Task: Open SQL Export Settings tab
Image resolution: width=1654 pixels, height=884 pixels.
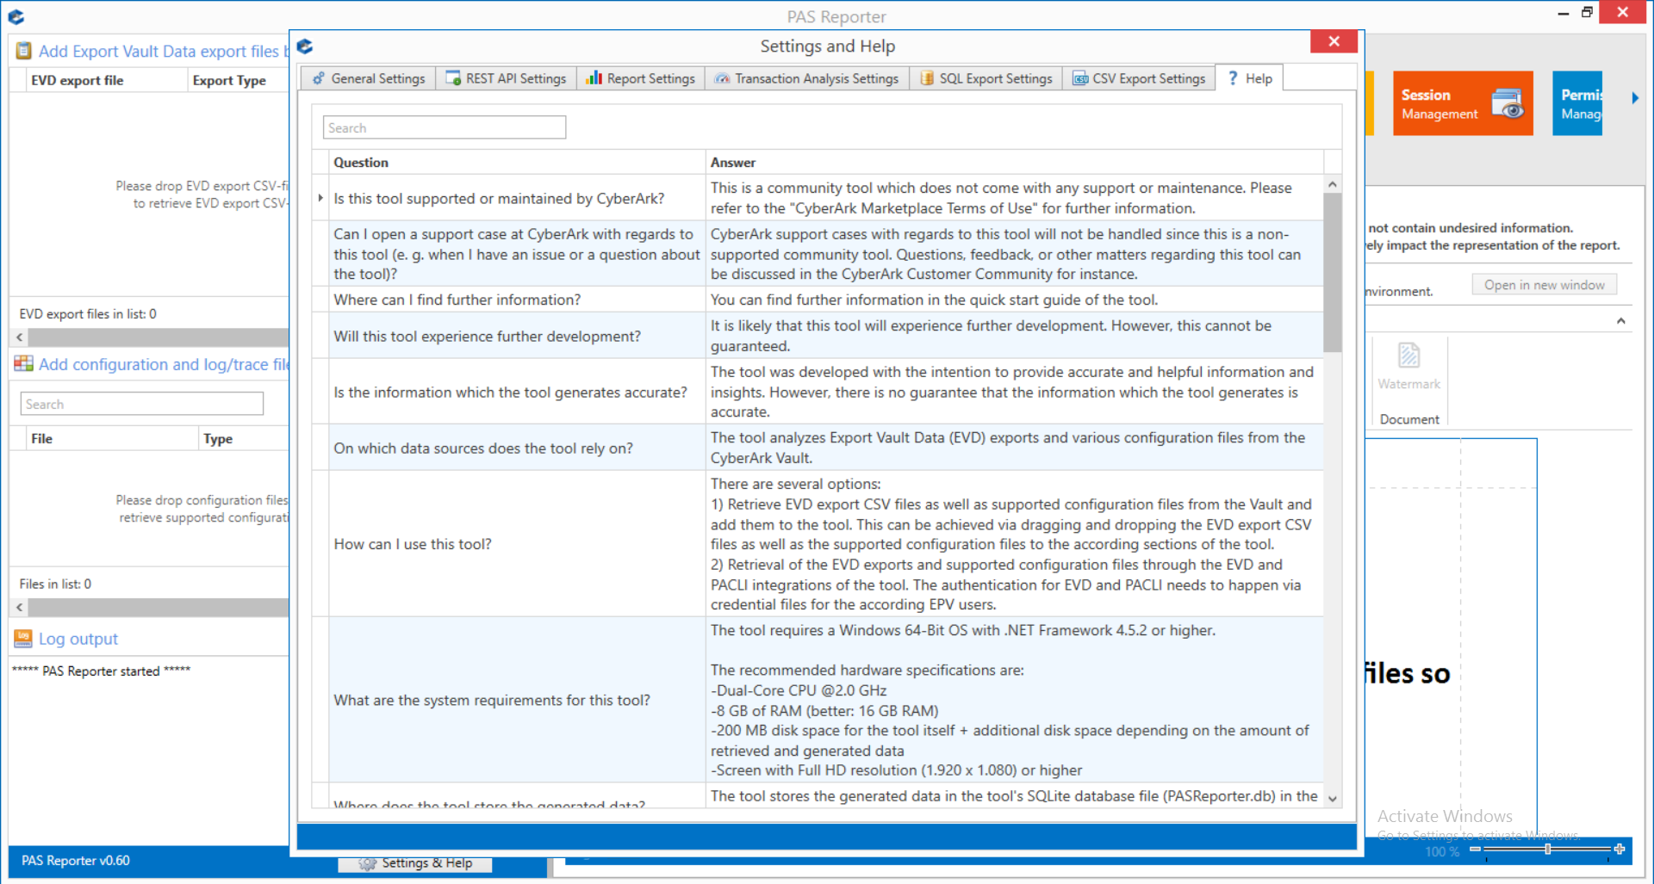Action: coord(986,78)
